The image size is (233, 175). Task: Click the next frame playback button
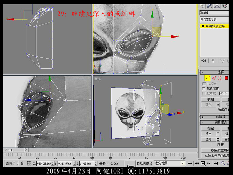point(209,164)
